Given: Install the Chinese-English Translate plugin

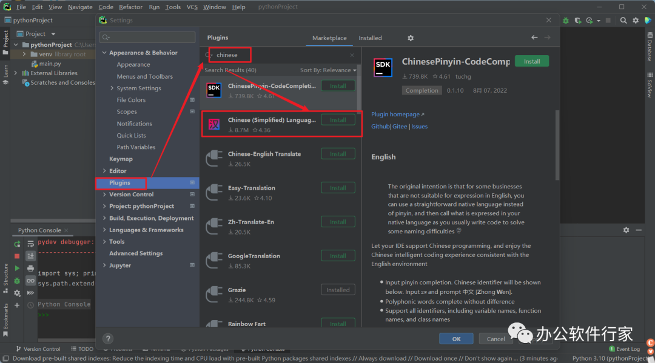Looking at the screenshot, I should click(x=338, y=154).
